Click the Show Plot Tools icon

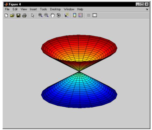[x=95, y=15]
